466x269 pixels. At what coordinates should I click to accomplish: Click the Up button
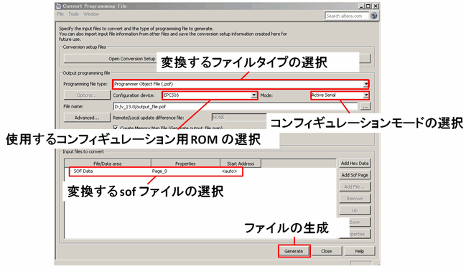pos(355,210)
